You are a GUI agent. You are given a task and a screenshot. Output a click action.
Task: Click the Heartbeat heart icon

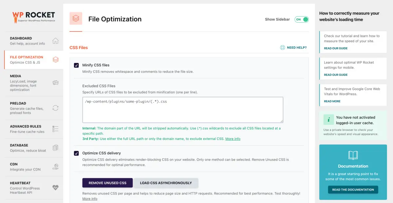coord(56,188)
